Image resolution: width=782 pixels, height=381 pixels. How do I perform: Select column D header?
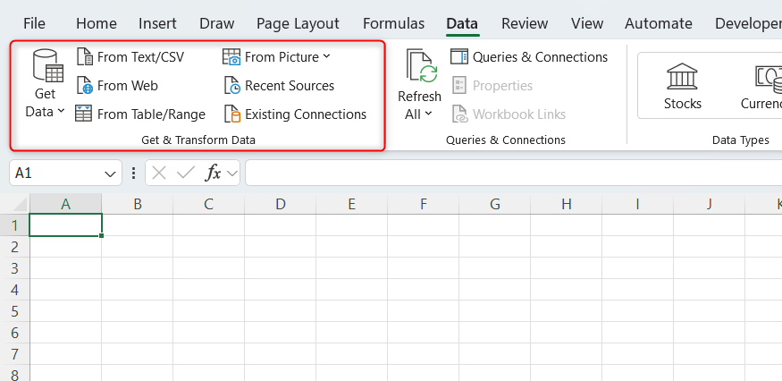[281, 204]
